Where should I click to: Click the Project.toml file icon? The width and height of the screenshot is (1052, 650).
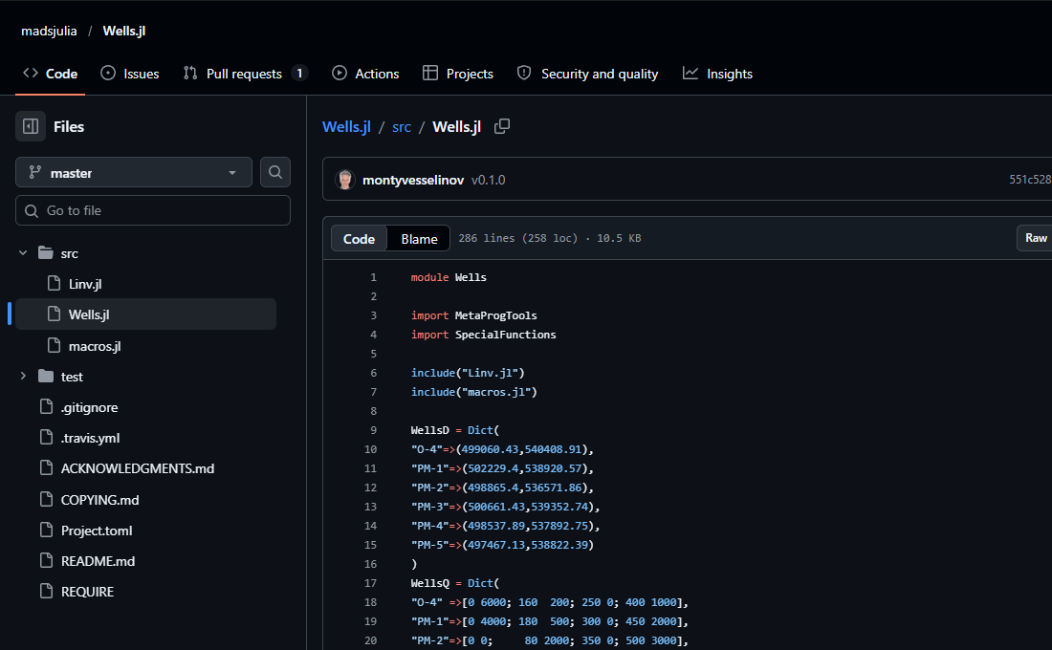click(46, 530)
